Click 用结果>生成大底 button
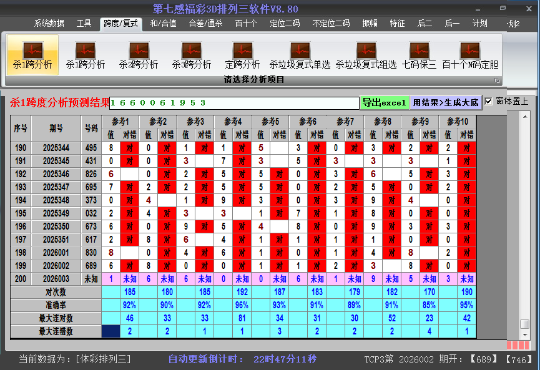 (x=446, y=103)
